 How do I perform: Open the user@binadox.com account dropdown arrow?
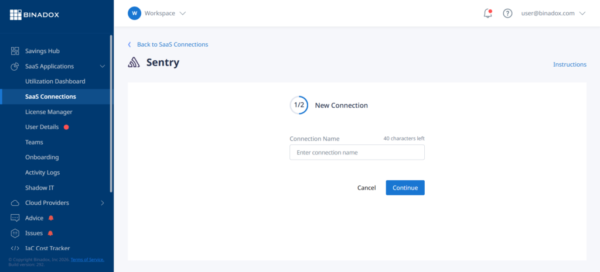click(x=582, y=13)
